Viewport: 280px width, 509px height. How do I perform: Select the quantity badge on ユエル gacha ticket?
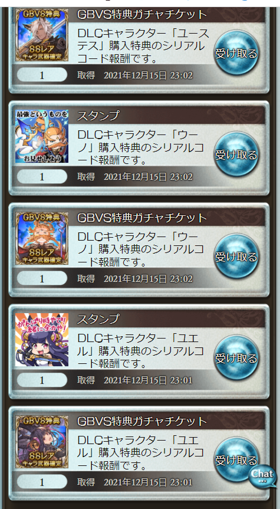point(42,482)
